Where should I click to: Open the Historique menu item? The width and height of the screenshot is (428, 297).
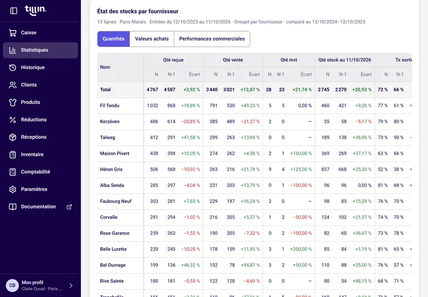40,67
